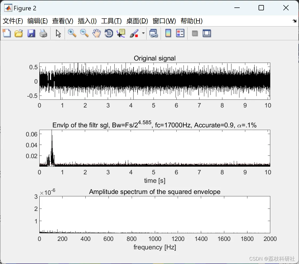Save the figure using the floppy disk icon
Screen dimensions: 299x264
[31, 33]
